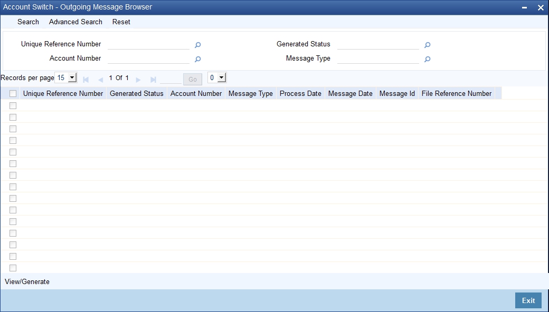
Task: Check the first row checkbox
Action: click(13, 105)
